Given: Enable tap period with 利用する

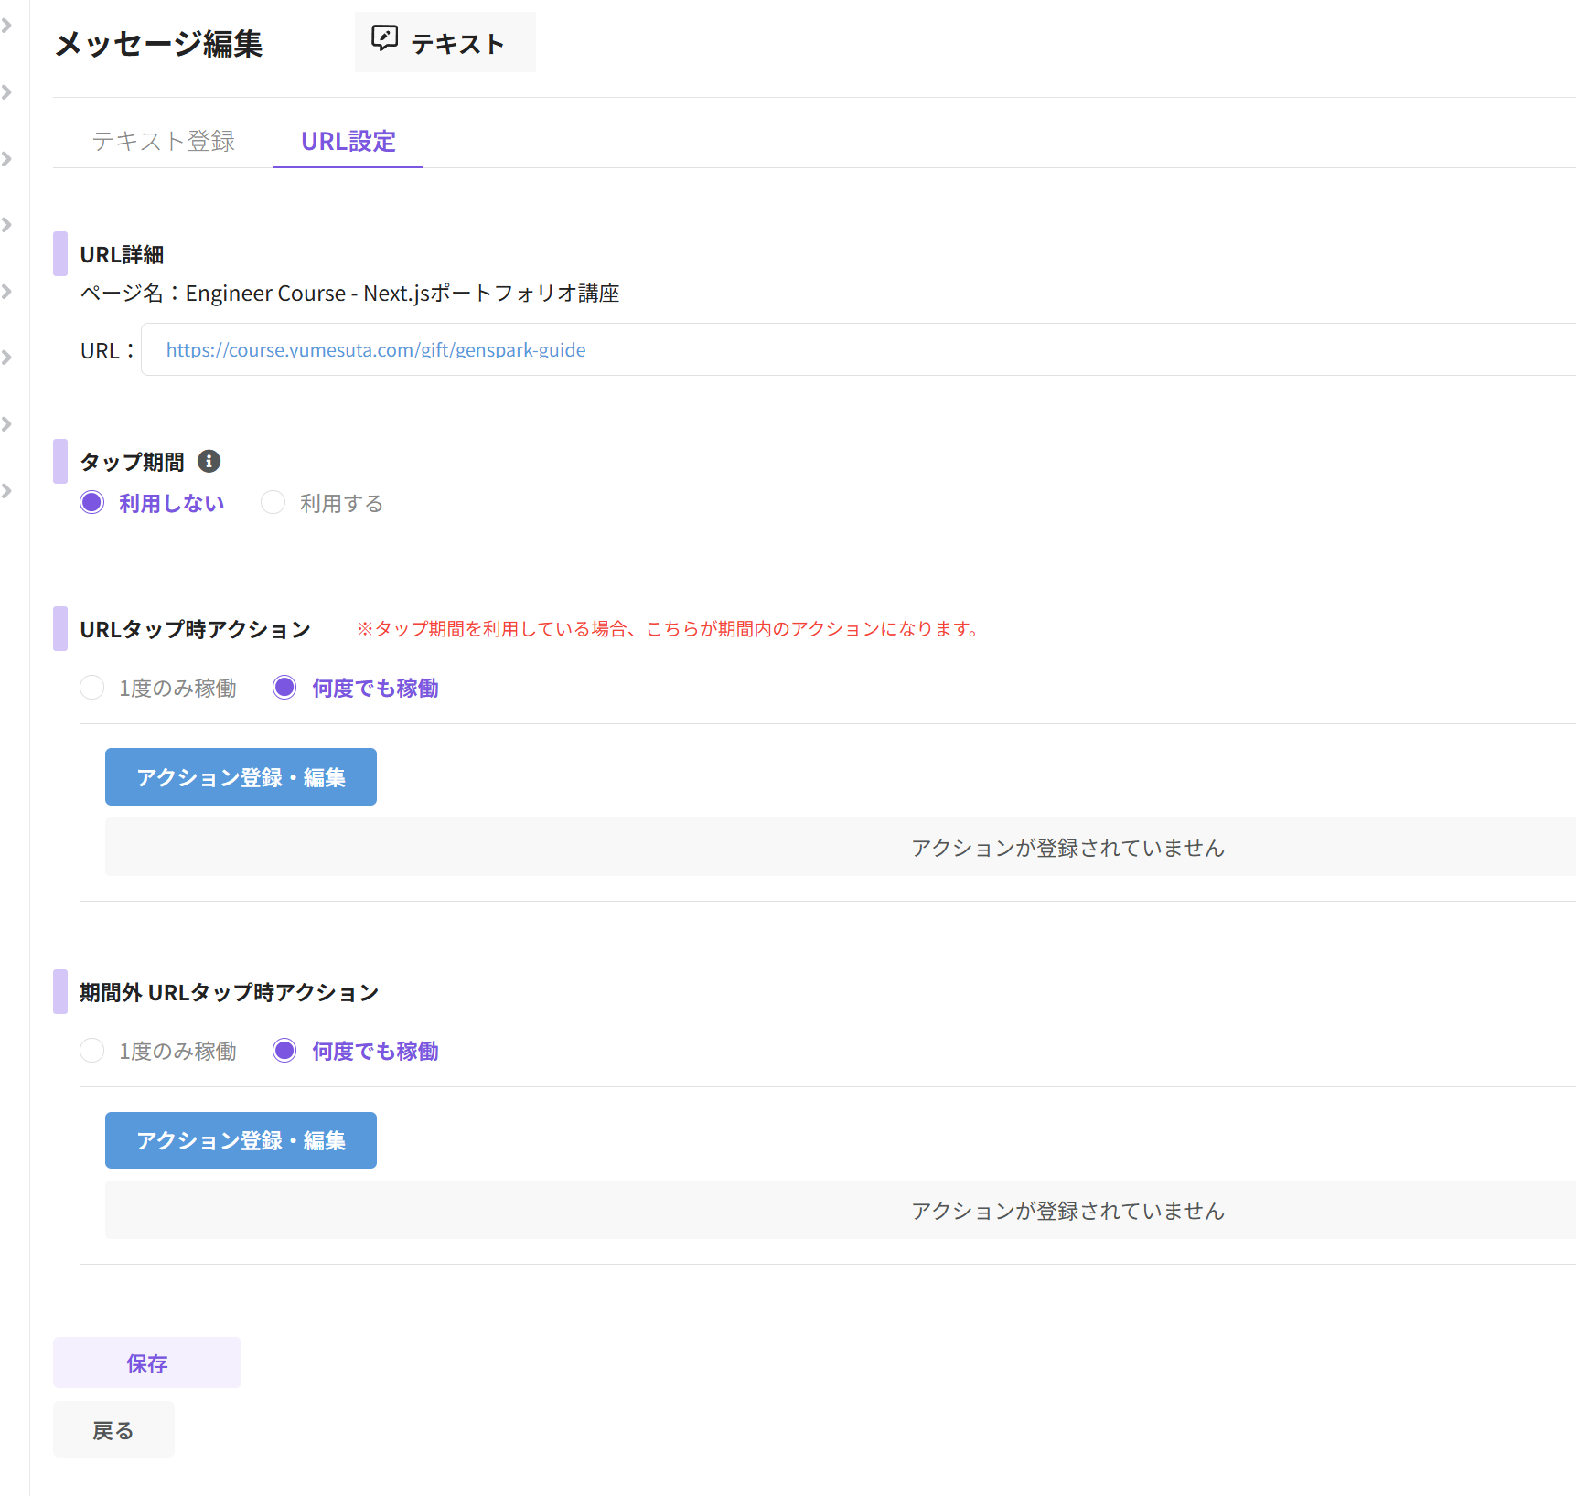Looking at the screenshot, I should click(x=273, y=503).
